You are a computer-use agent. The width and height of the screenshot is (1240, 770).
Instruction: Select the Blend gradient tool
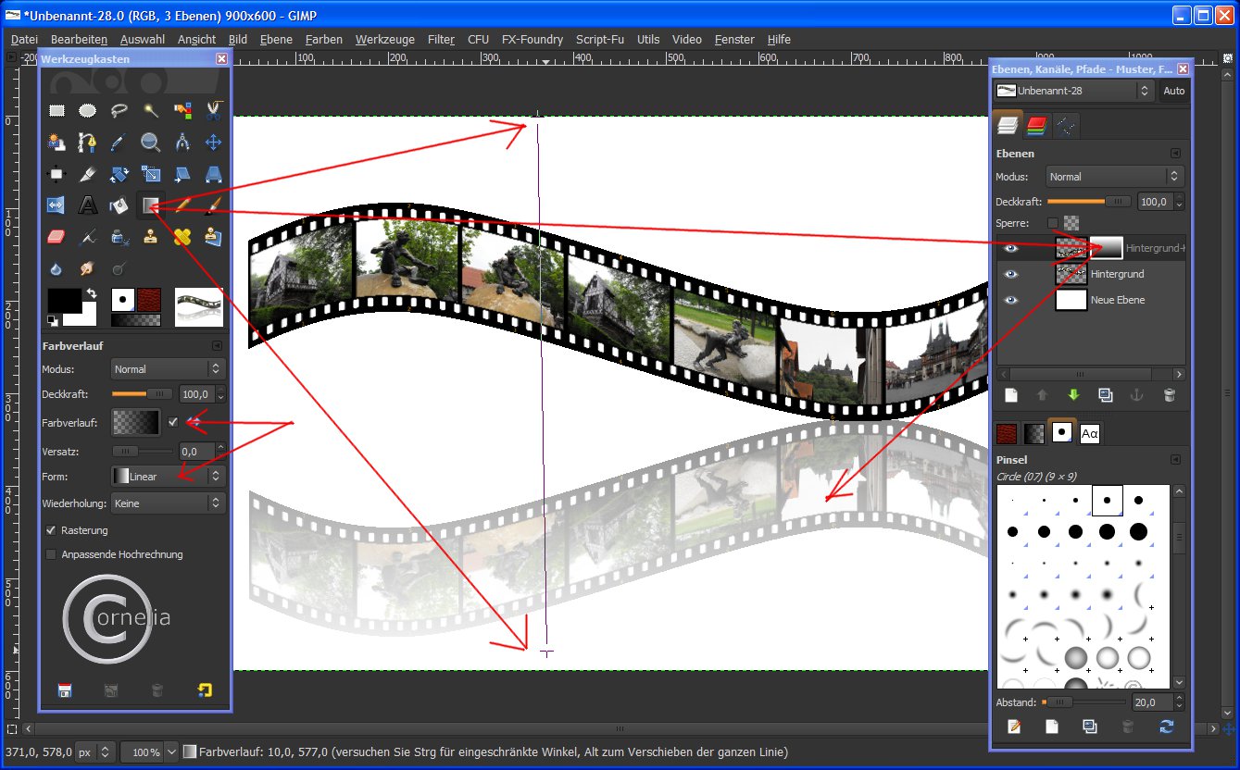pos(150,205)
